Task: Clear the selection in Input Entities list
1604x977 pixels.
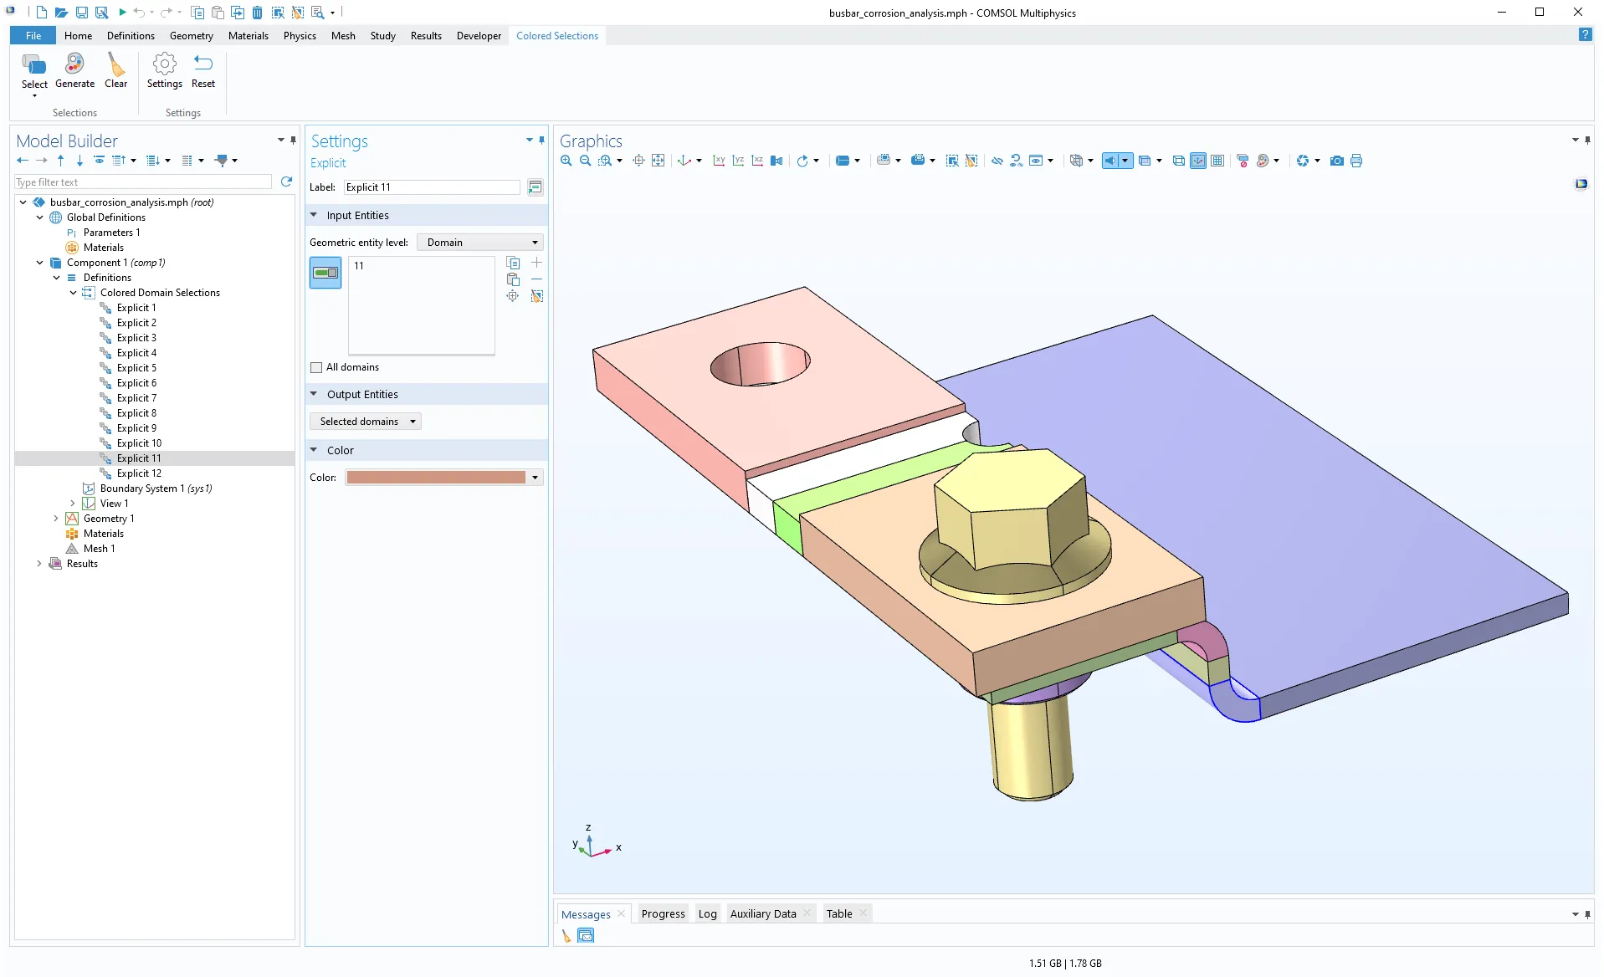Action: point(537,296)
